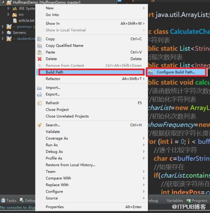Expand the Servers node
The width and height of the screenshot is (210, 213).
[x=3, y=32]
